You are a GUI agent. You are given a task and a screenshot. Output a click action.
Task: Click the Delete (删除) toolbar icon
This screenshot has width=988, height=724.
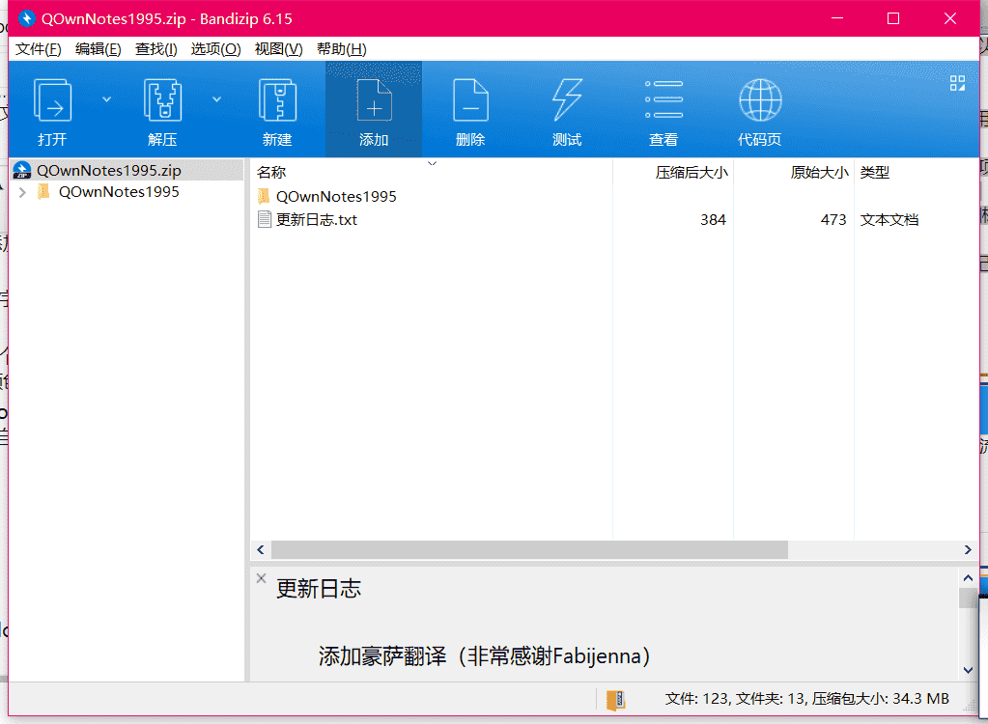(470, 100)
